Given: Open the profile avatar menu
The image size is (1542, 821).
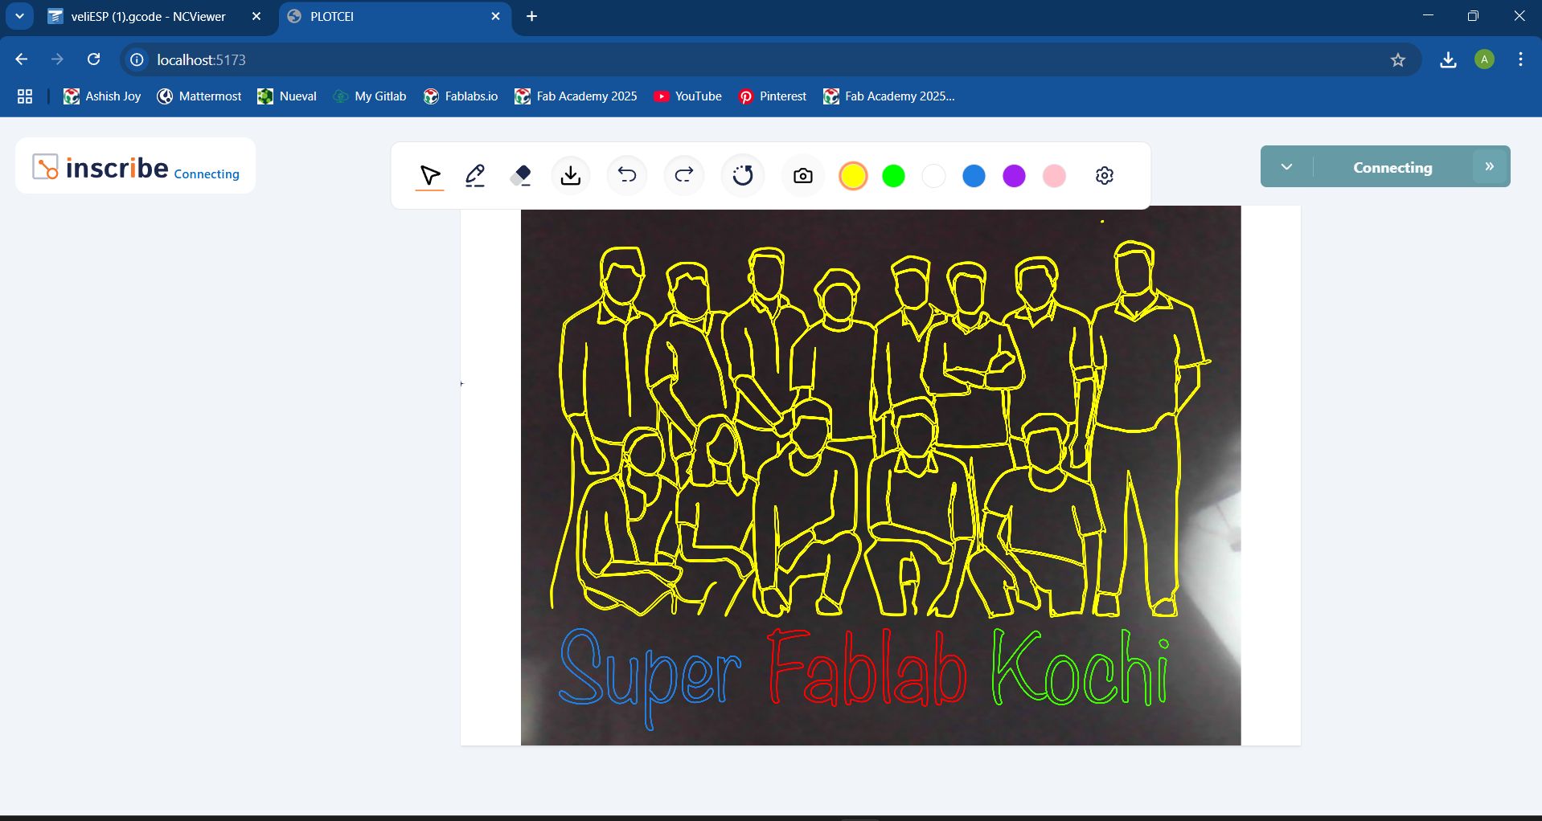Looking at the screenshot, I should [1485, 59].
